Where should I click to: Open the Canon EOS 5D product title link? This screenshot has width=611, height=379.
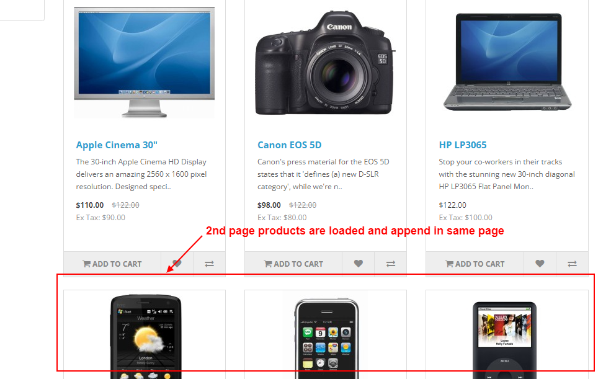[x=290, y=145]
